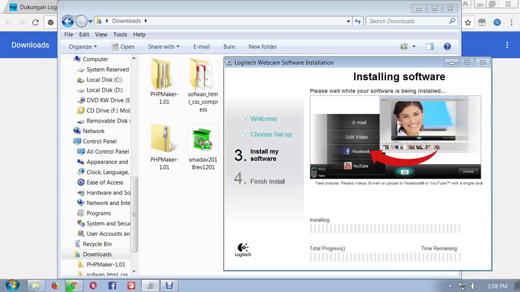Switch to webcam installer taskbar icon
The height and width of the screenshot is (292, 520).
click(x=150, y=286)
